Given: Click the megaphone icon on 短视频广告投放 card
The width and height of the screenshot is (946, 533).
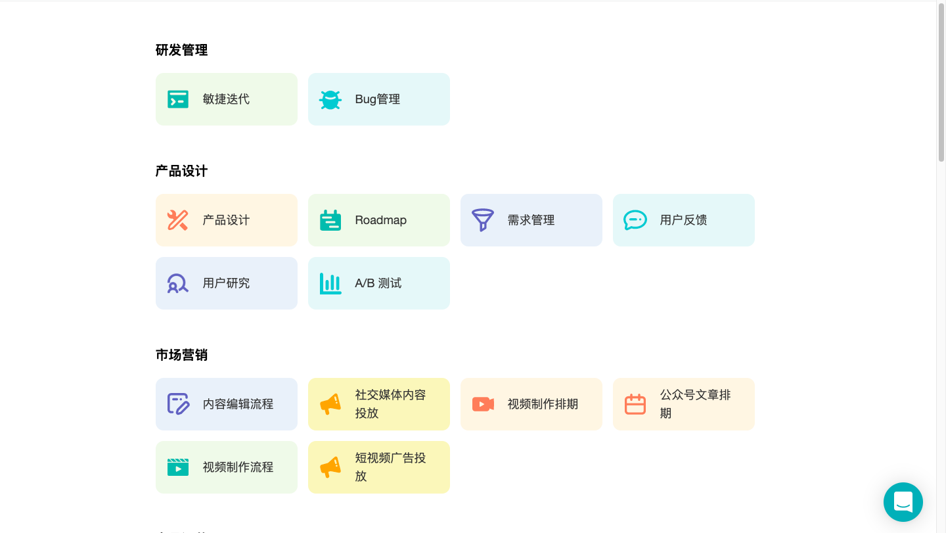Looking at the screenshot, I should coord(330,467).
